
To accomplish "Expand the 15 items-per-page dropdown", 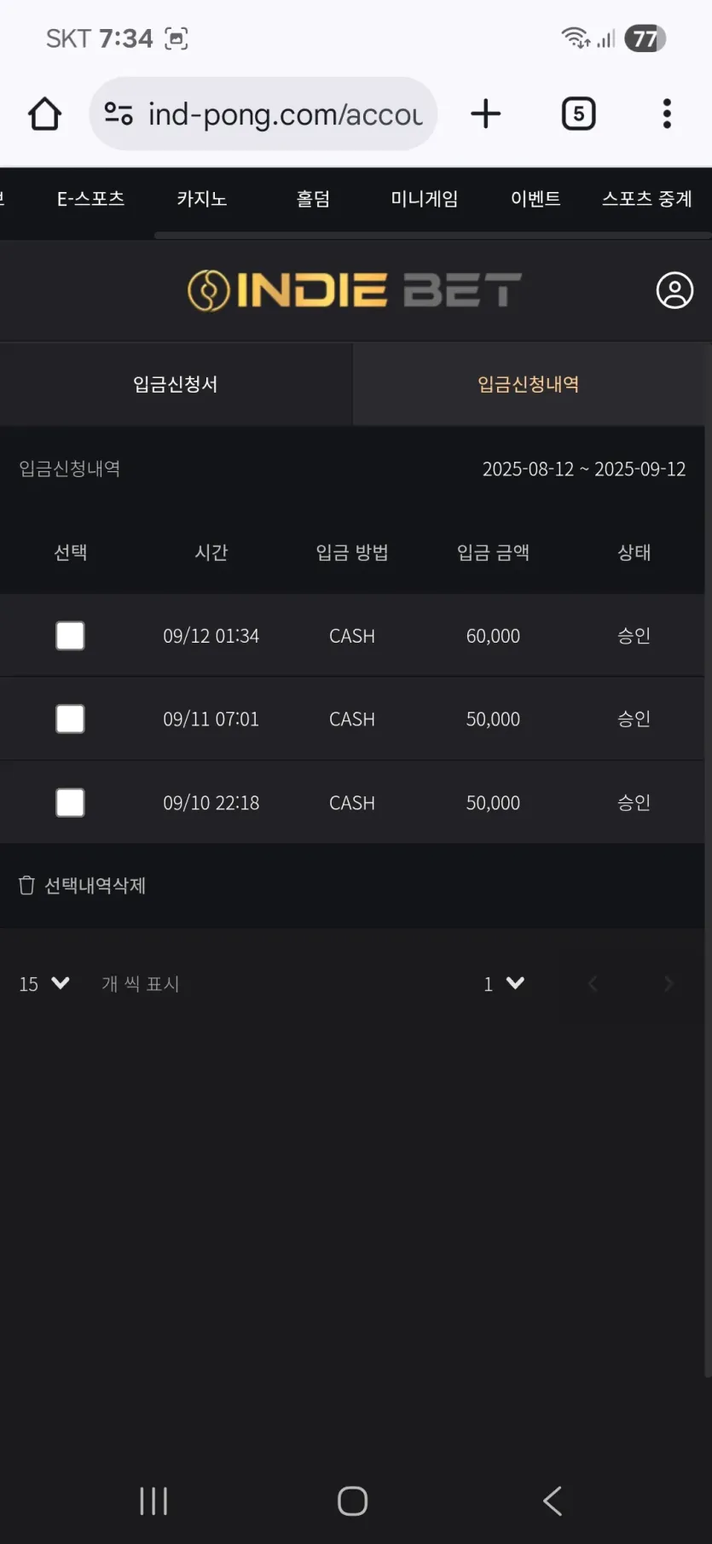I will point(44,984).
